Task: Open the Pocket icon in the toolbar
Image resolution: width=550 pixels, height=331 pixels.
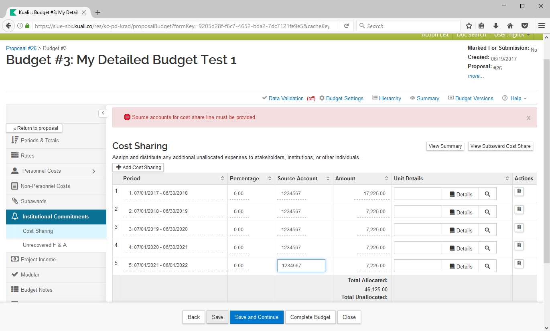Action: (x=524, y=26)
